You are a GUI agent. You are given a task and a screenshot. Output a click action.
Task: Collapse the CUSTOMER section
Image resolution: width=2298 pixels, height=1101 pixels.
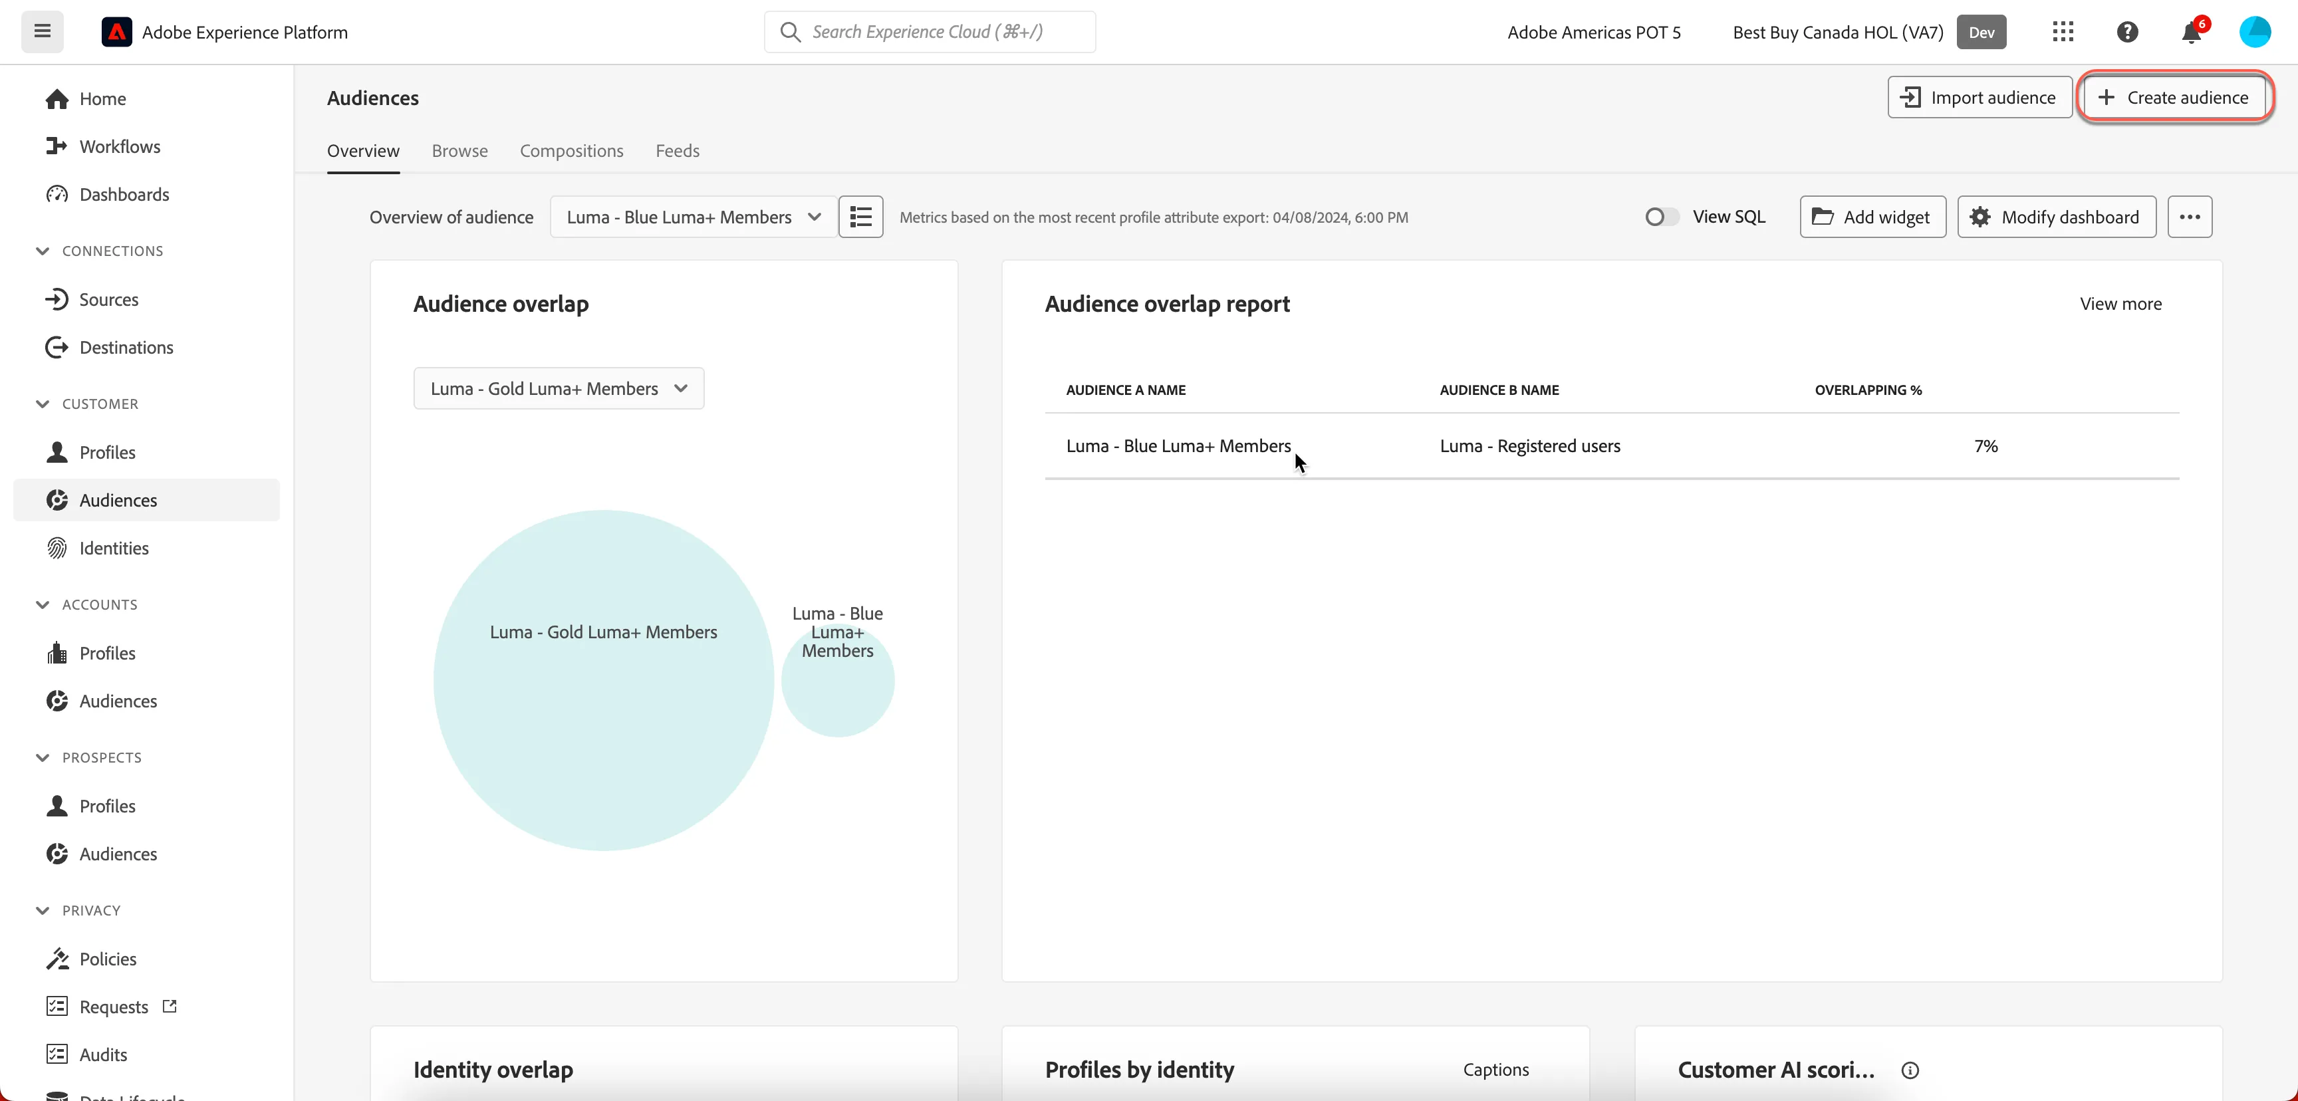point(42,404)
